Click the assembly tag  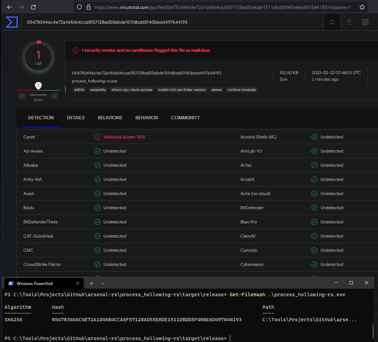point(98,90)
